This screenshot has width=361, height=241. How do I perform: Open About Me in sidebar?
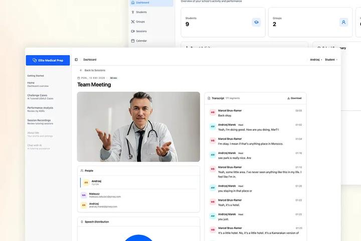[40, 134]
